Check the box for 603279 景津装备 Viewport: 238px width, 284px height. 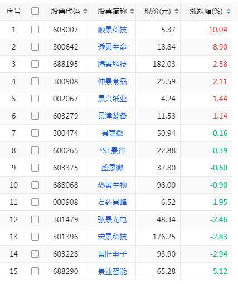coord(35,116)
